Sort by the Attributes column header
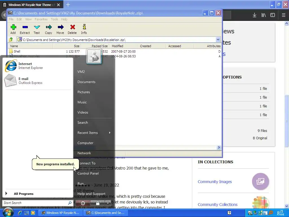This screenshot has height=217, width=289. coord(208,46)
